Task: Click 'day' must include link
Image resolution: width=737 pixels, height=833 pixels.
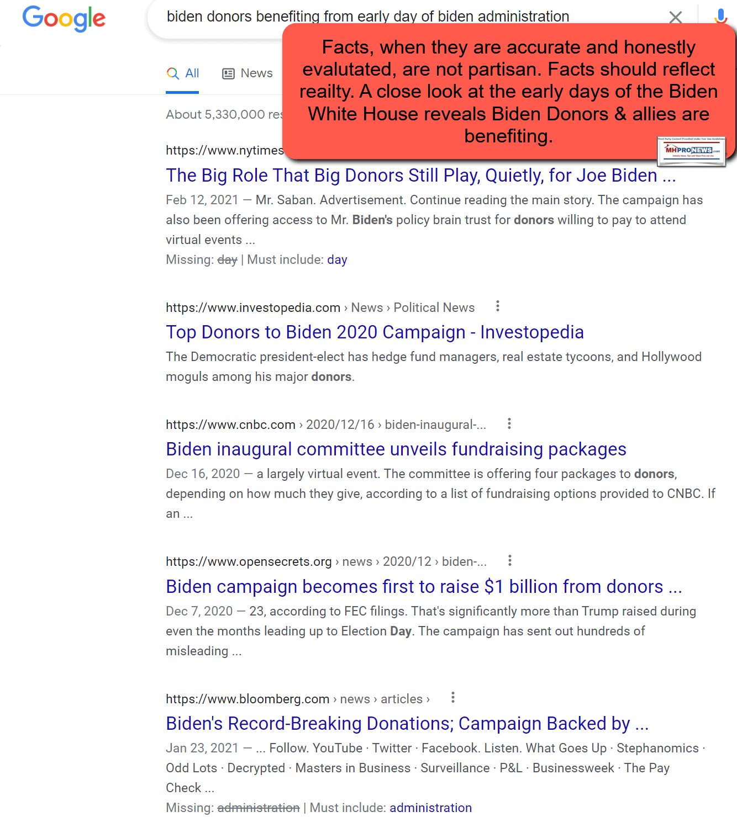Action: [x=337, y=260]
